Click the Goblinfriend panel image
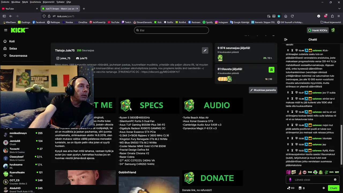This screenshot has width=343, height=193. (149, 185)
